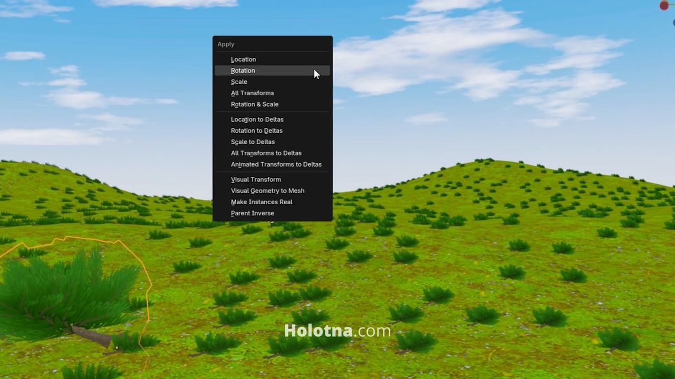Select Make Instances Real

point(272,202)
